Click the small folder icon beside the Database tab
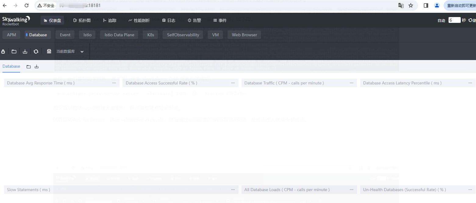 point(29,66)
